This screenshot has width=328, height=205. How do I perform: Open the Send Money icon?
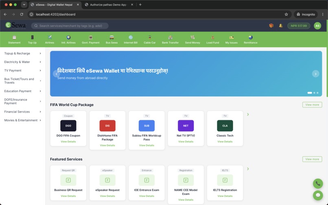click(x=192, y=37)
